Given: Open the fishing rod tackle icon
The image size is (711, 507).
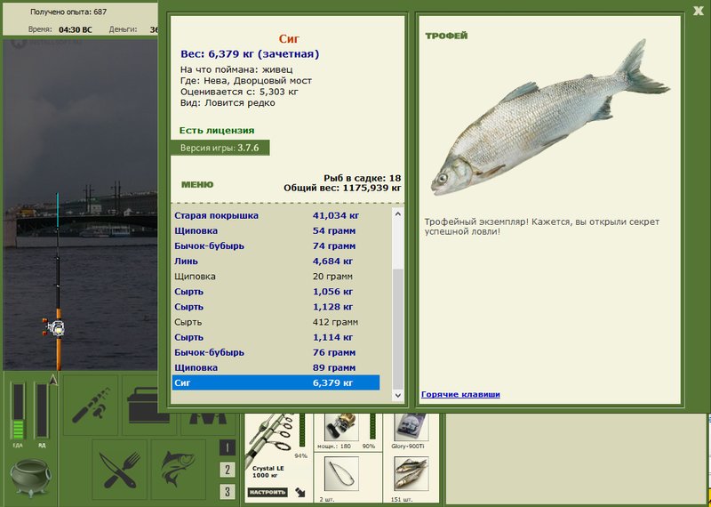Looking at the screenshot, I should coord(91,406).
